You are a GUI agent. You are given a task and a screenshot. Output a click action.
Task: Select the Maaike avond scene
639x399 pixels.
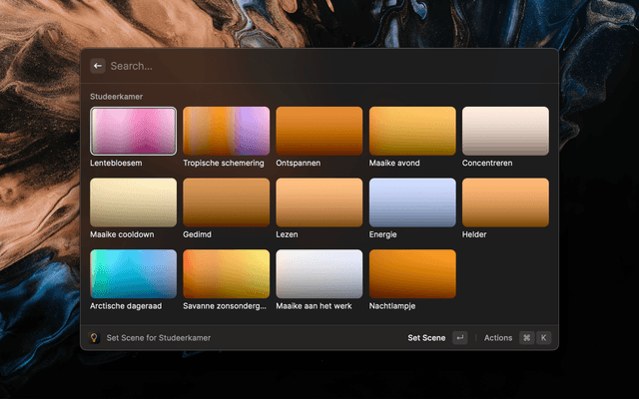(x=412, y=131)
